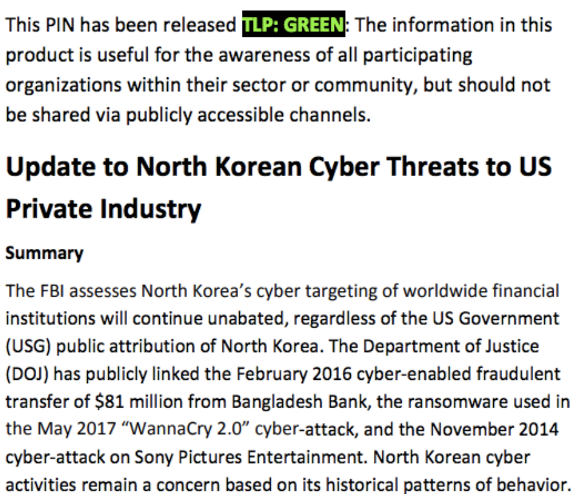Click the text 'Sony Pictures Entertainment'
588x494 pixels.
click(233, 457)
